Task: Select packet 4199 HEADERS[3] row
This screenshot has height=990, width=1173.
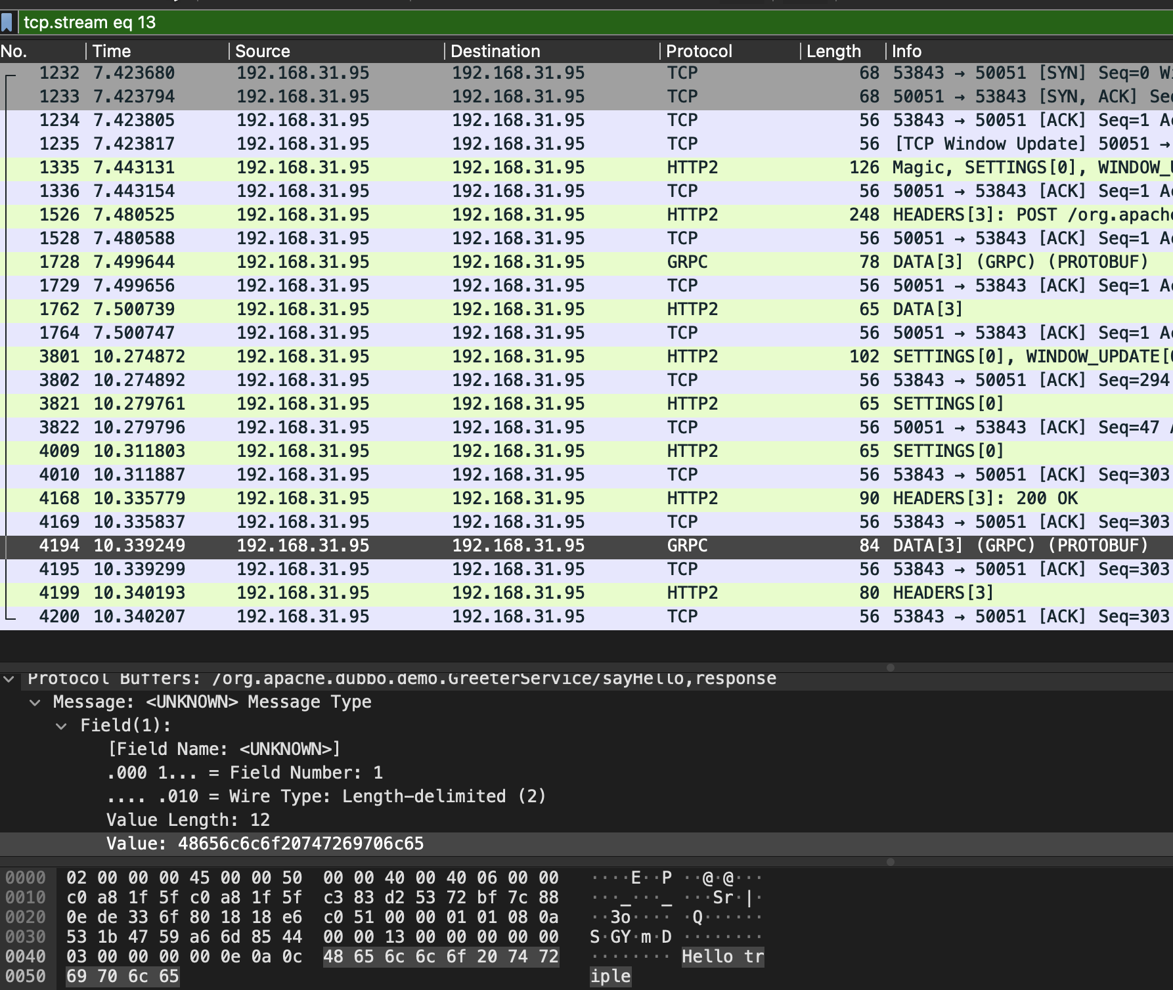Action: pyautogui.click(x=586, y=593)
